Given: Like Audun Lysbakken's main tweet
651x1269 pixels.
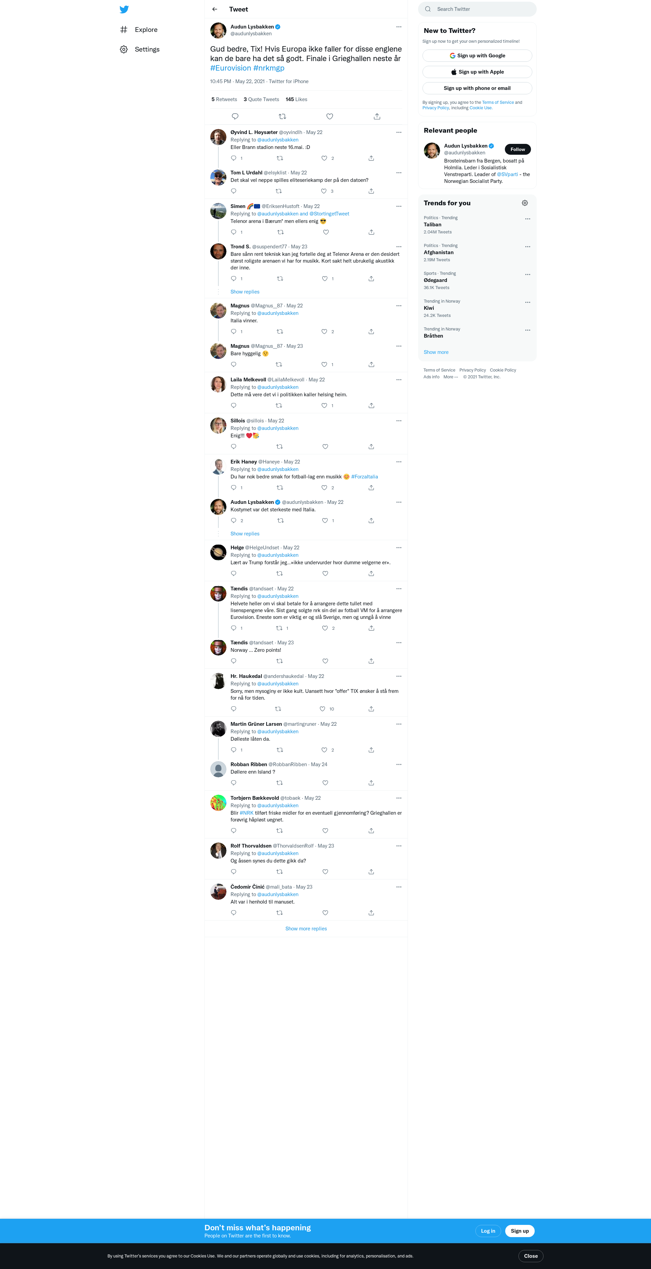Looking at the screenshot, I should click(330, 116).
